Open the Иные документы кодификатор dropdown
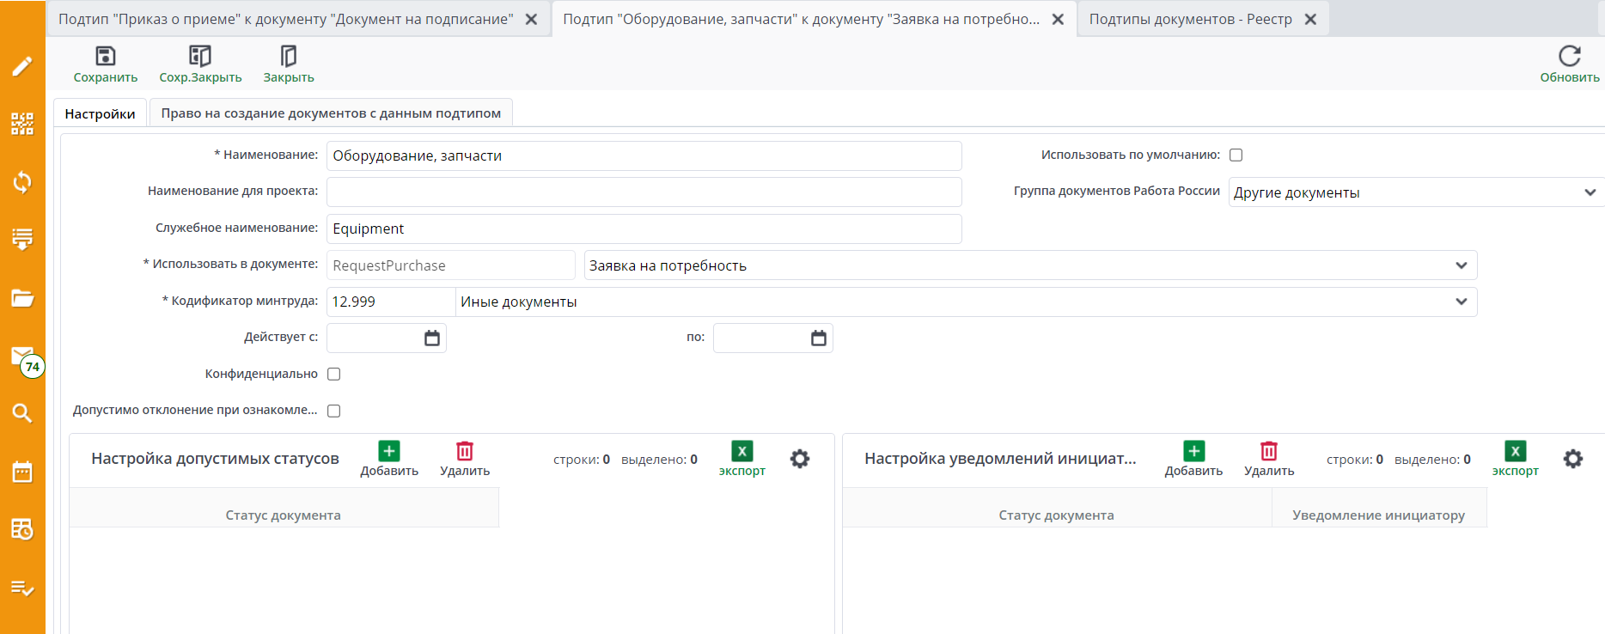The width and height of the screenshot is (1605, 634). (x=1461, y=302)
